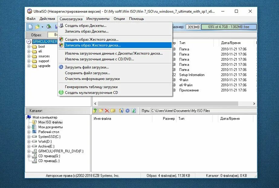
Task: Click the 3093MB size field
Action: pos(193,27)
